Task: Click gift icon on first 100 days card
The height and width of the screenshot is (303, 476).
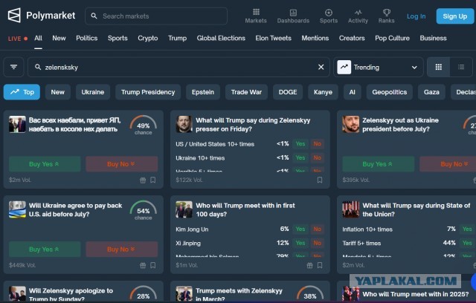Action: [309, 265]
